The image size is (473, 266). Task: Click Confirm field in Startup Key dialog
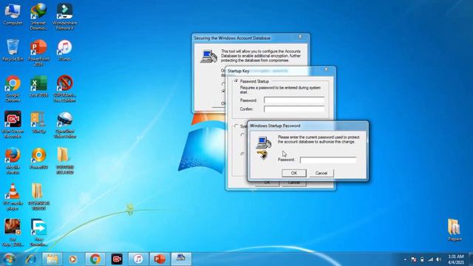click(294, 109)
